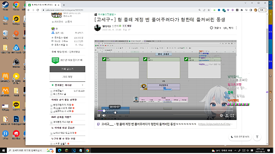Click 통계 link in the sidebar

click(x=68, y=22)
